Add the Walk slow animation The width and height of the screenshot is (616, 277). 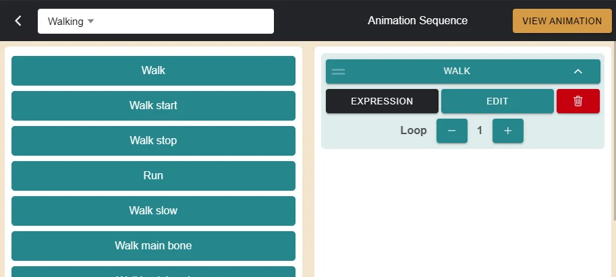pyautogui.click(x=153, y=211)
